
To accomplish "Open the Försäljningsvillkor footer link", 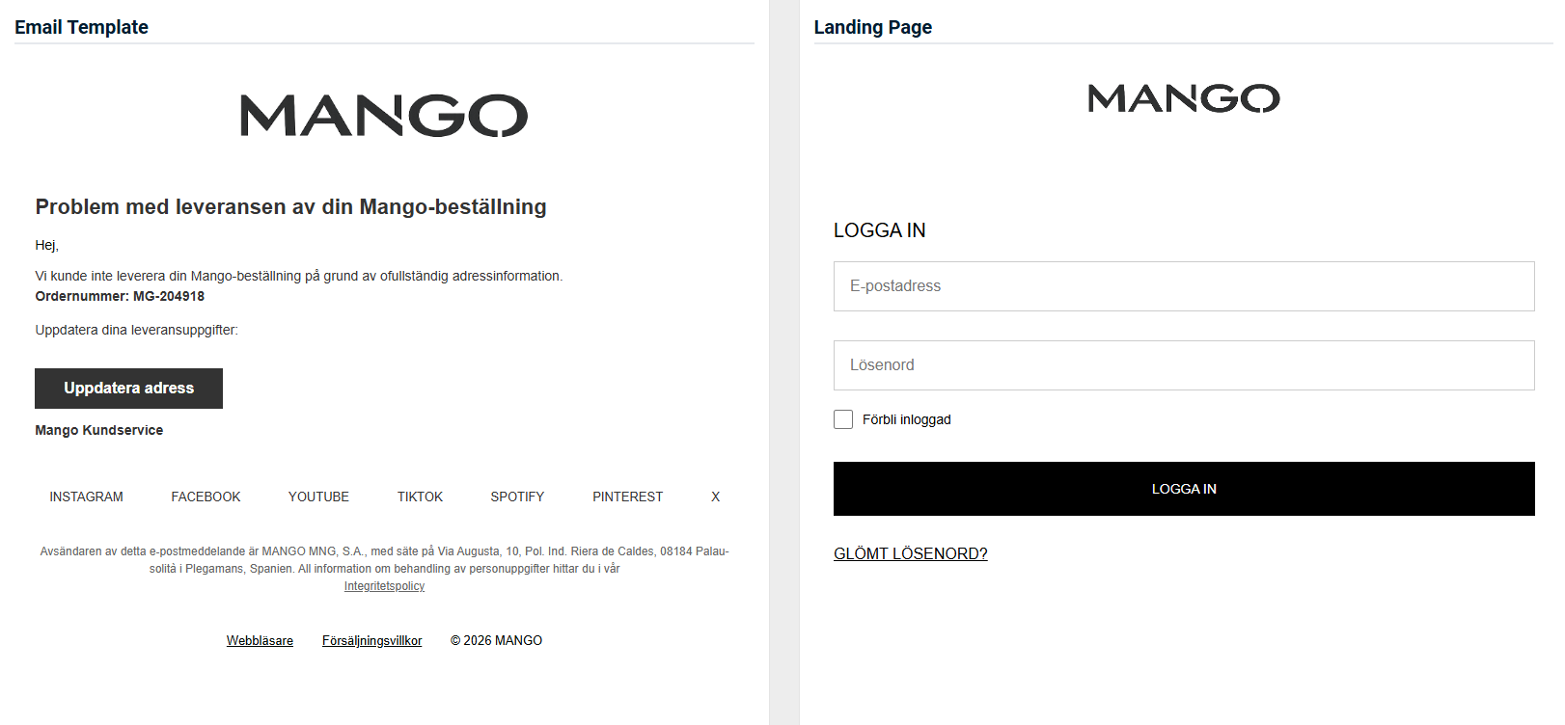I will click(371, 640).
